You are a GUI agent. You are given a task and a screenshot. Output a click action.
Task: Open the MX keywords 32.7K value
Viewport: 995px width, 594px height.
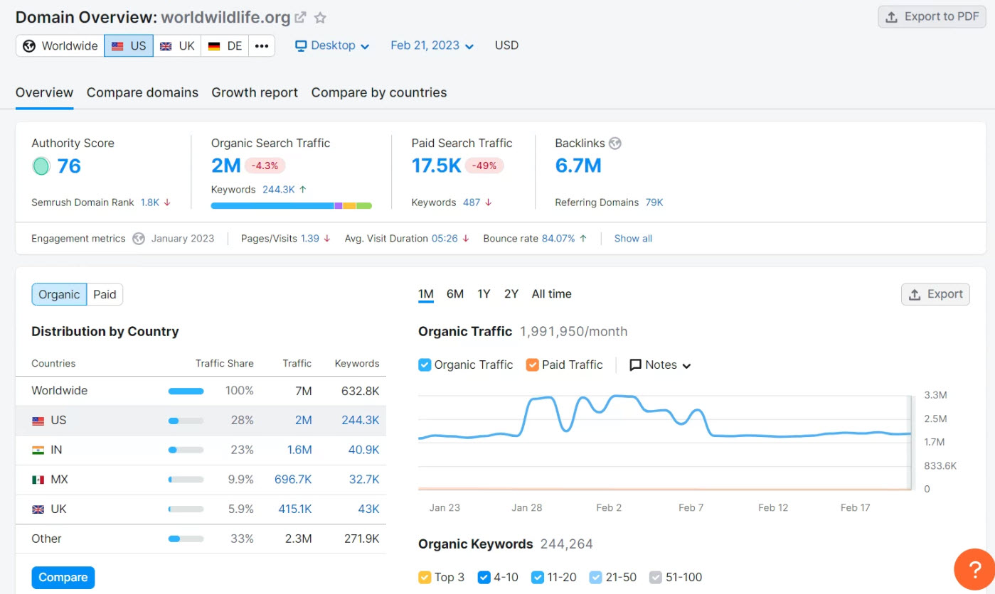tap(364, 480)
